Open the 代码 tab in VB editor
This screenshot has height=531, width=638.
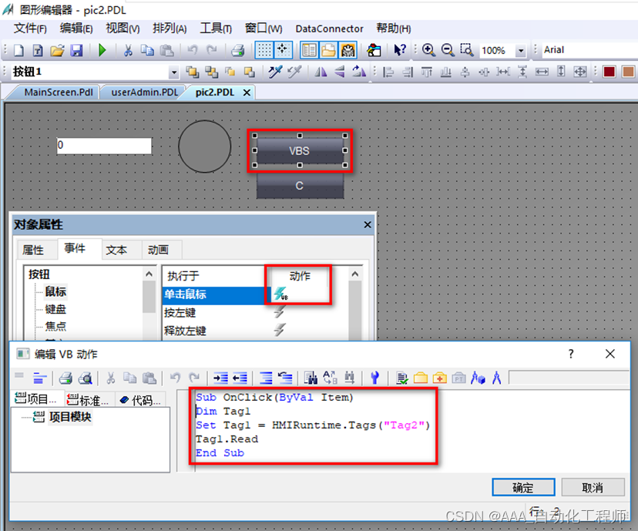tap(141, 400)
